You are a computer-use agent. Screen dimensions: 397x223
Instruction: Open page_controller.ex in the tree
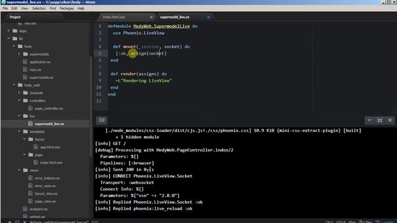tap(49, 108)
